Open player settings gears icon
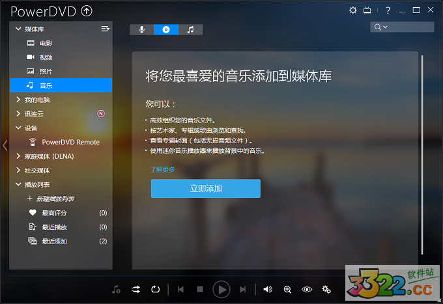 tap(326, 289)
